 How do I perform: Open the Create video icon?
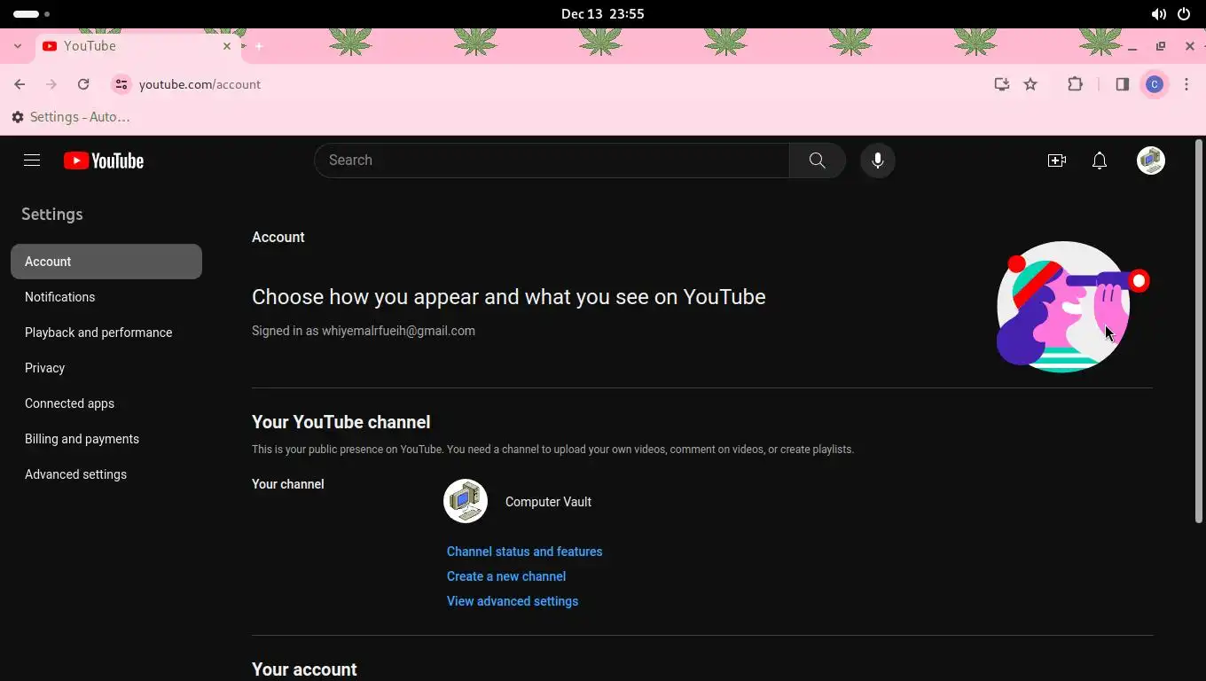[1057, 160]
